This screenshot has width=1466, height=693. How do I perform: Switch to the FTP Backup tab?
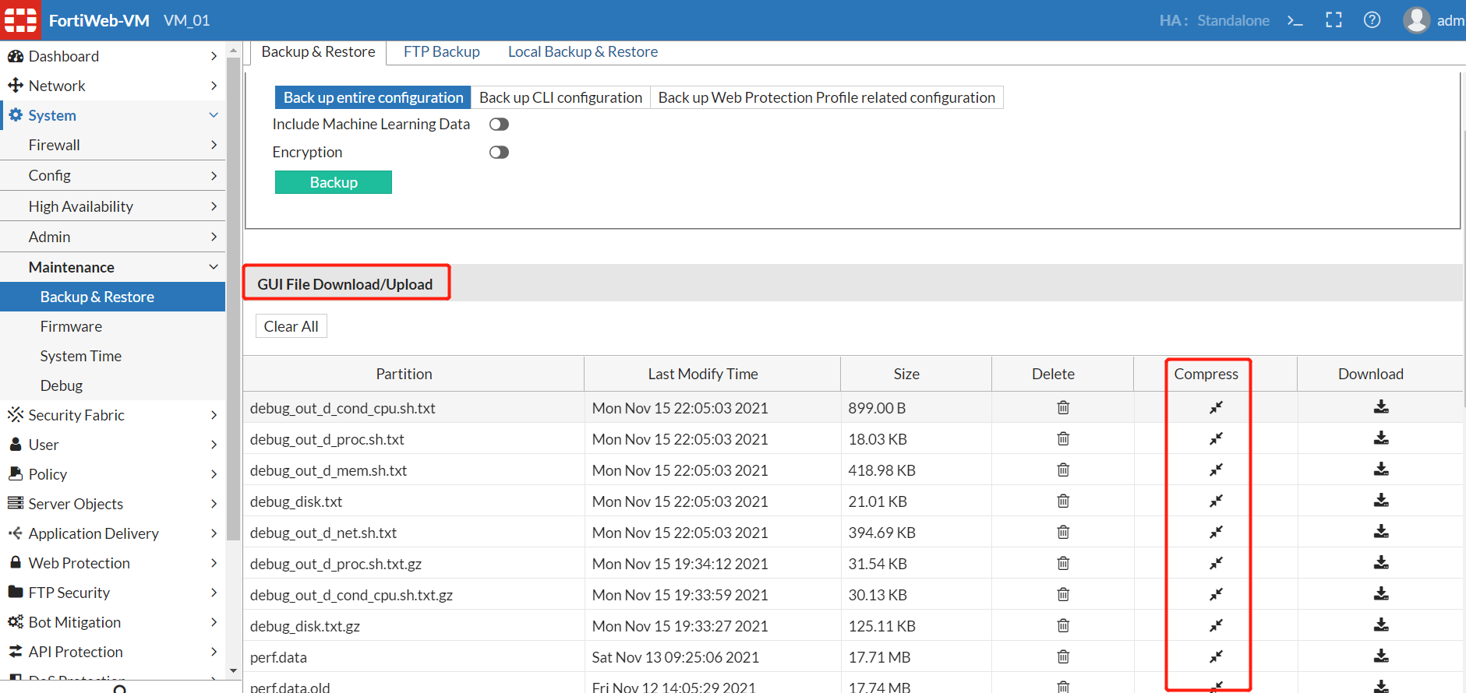point(441,52)
